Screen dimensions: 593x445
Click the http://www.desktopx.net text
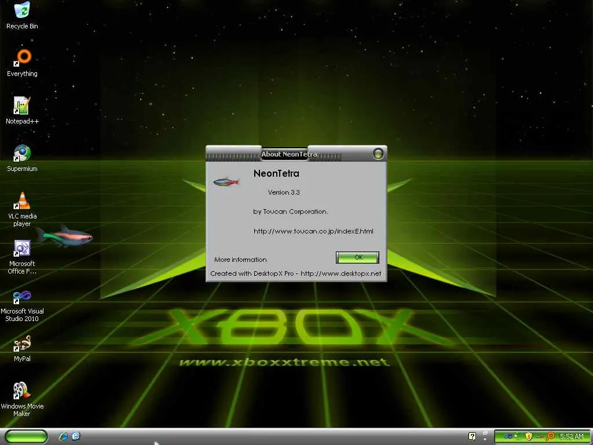point(341,273)
